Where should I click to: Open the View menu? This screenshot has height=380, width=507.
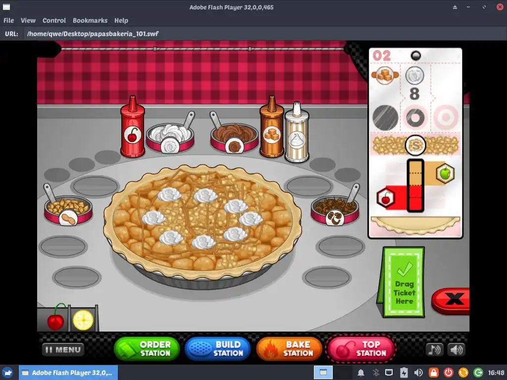tap(28, 20)
